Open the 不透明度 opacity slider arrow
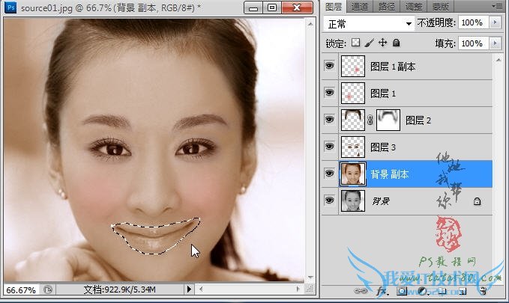Viewport: 509px width, 303px height. coord(495,22)
